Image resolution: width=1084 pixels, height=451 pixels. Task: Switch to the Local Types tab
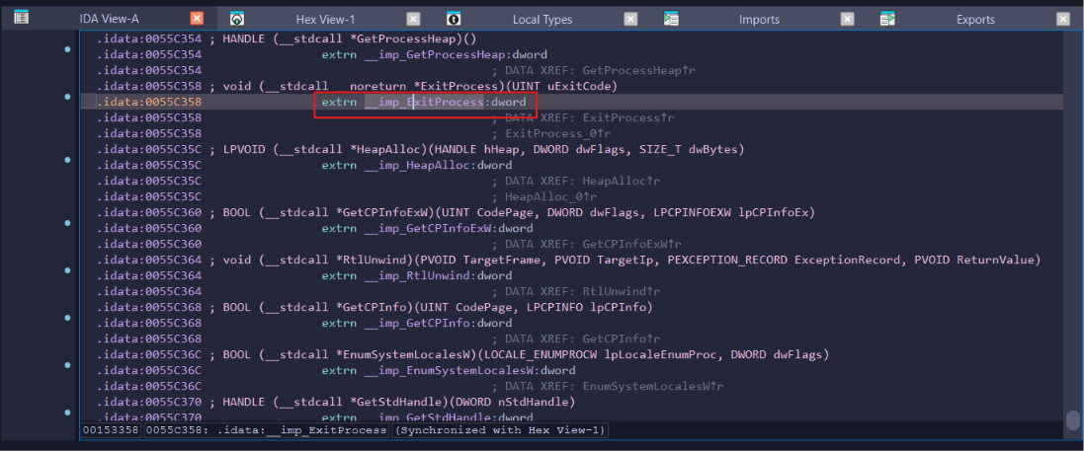click(x=542, y=19)
